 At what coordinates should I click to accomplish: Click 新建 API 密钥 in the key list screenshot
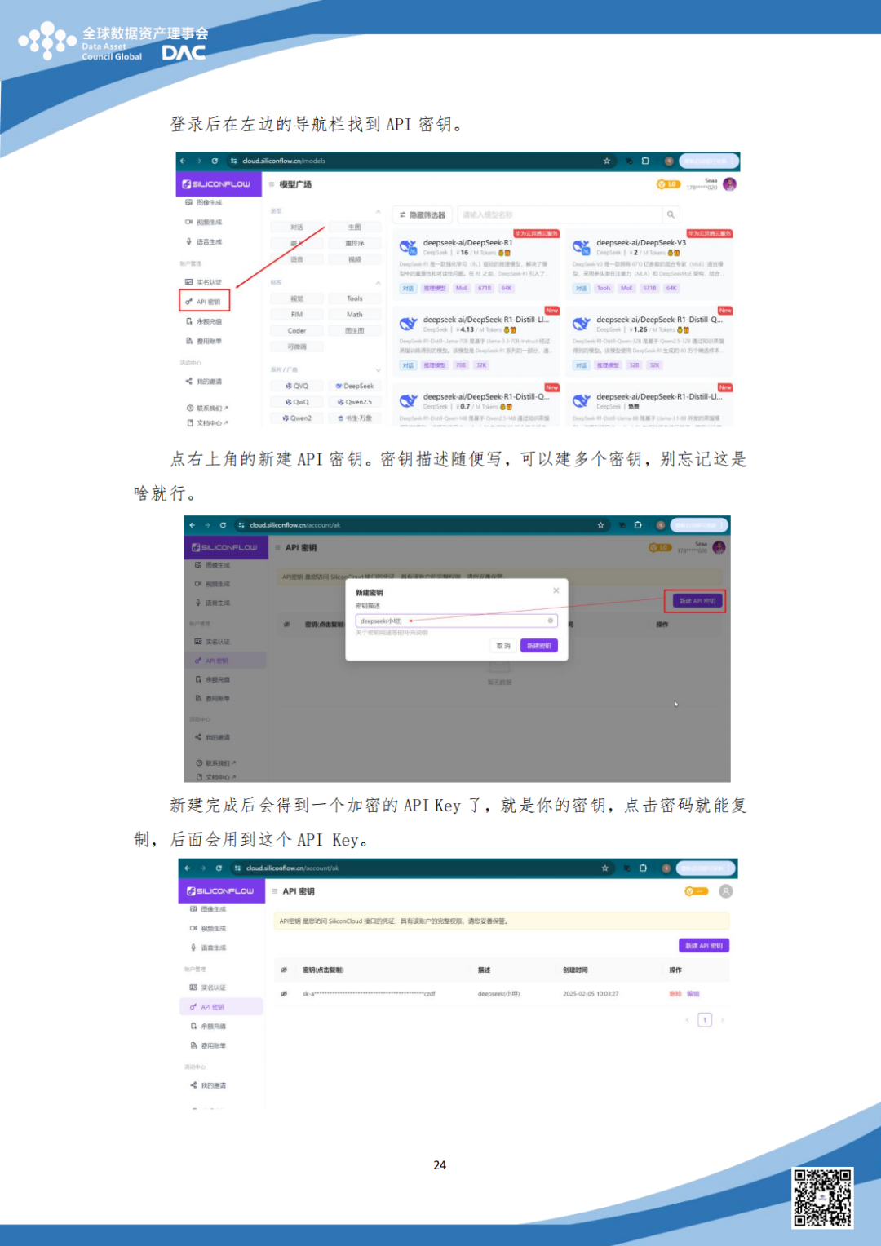[704, 946]
